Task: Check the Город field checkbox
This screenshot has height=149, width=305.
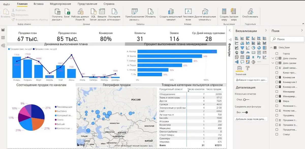Action: pos(277,54)
